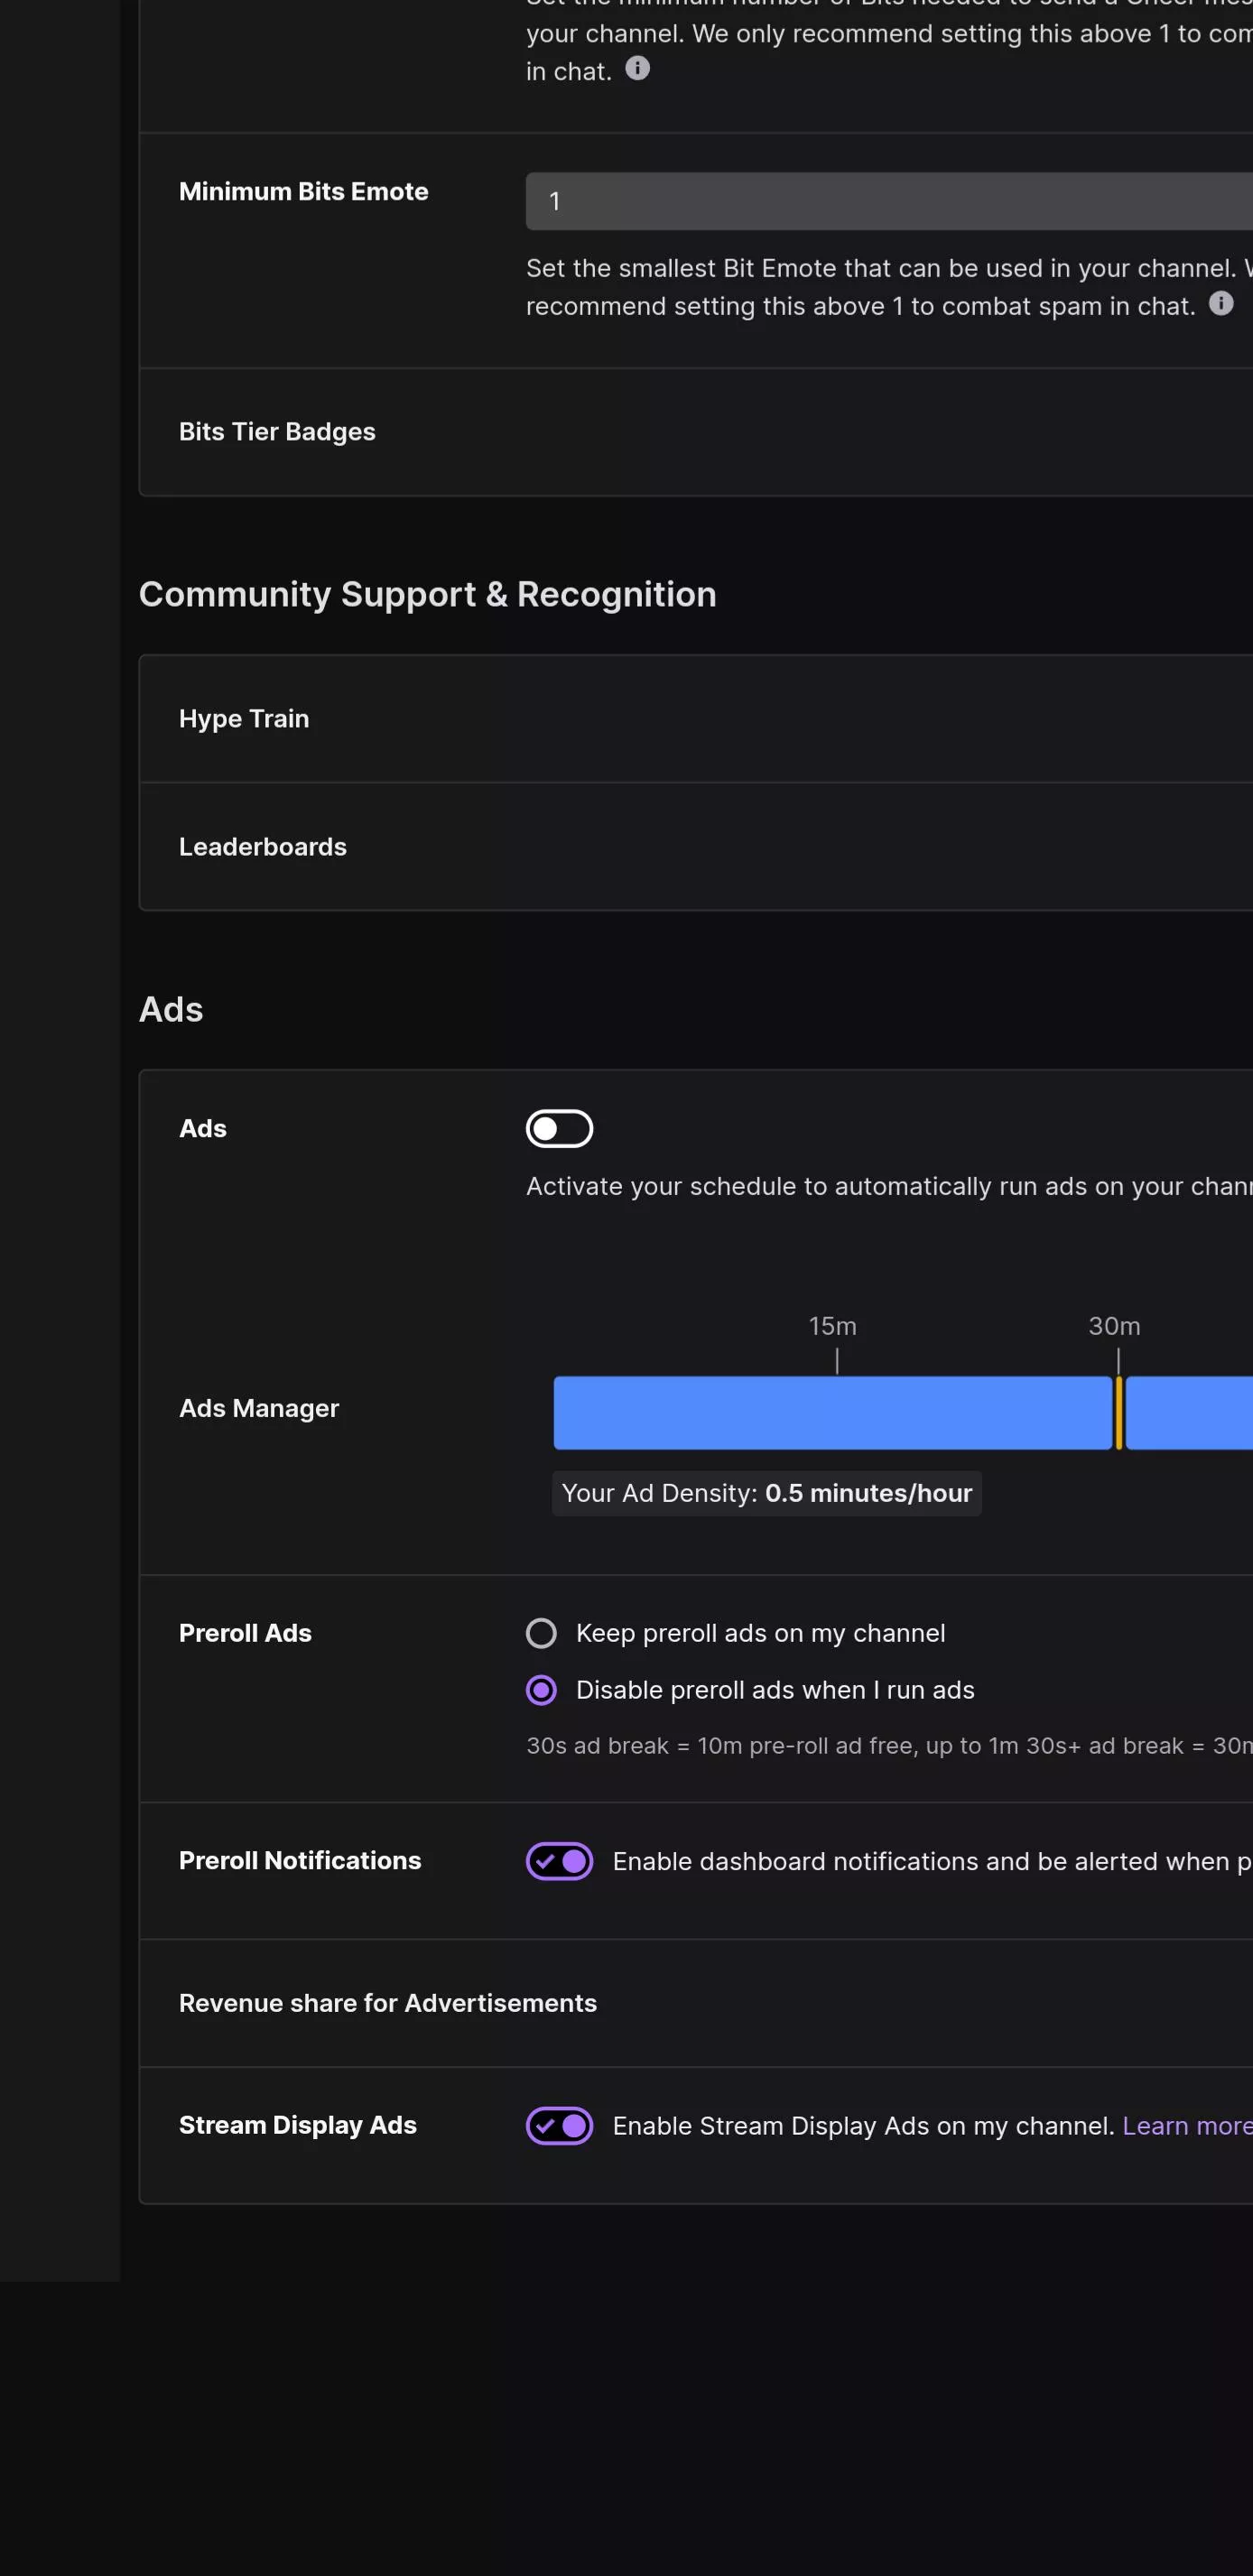Click 'Your Ad Density: 0.5 minutes/hour' badge
1253x2576 pixels.
click(x=766, y=1493)
